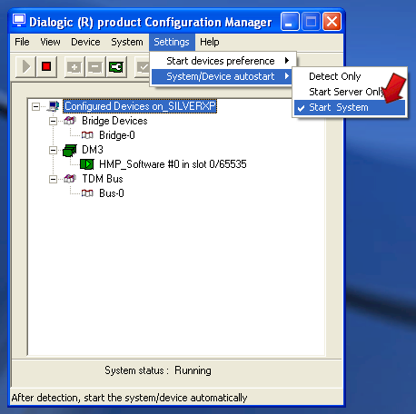
Task: Collapse the Bridge Devices tree node
Action: (x=53, y=121)
